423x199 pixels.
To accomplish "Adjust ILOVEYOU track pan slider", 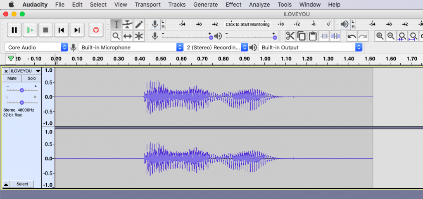I will 22,101.
